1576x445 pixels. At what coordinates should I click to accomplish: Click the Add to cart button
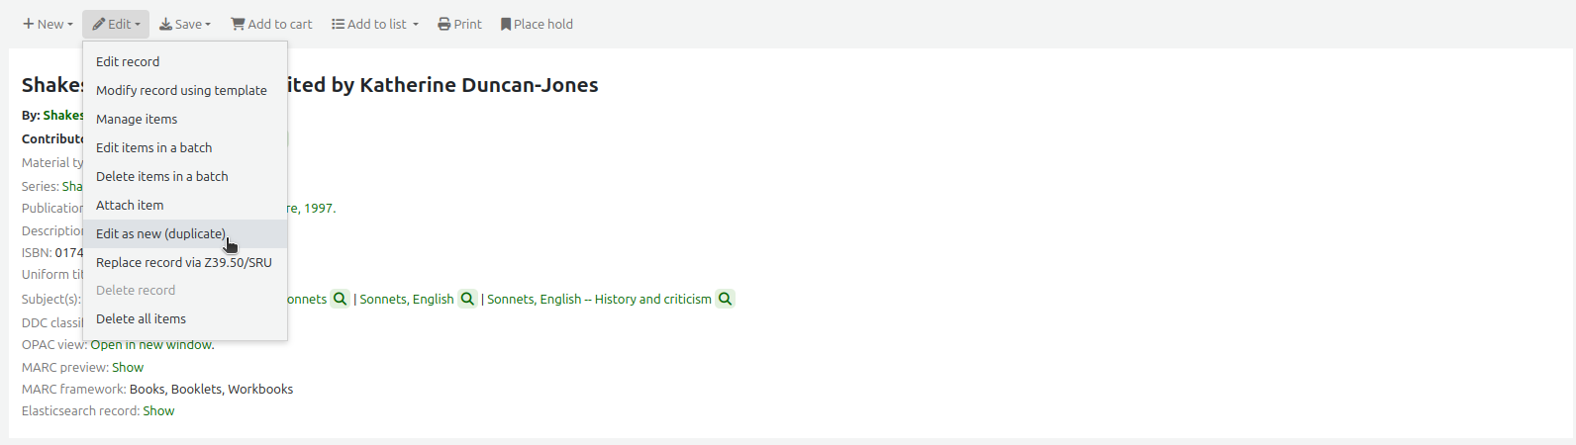click(271, 24)
